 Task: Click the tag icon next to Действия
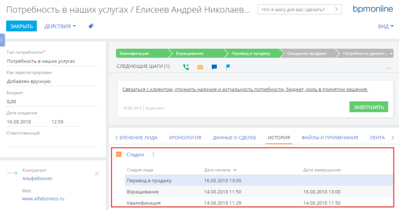tap(91, 27)
